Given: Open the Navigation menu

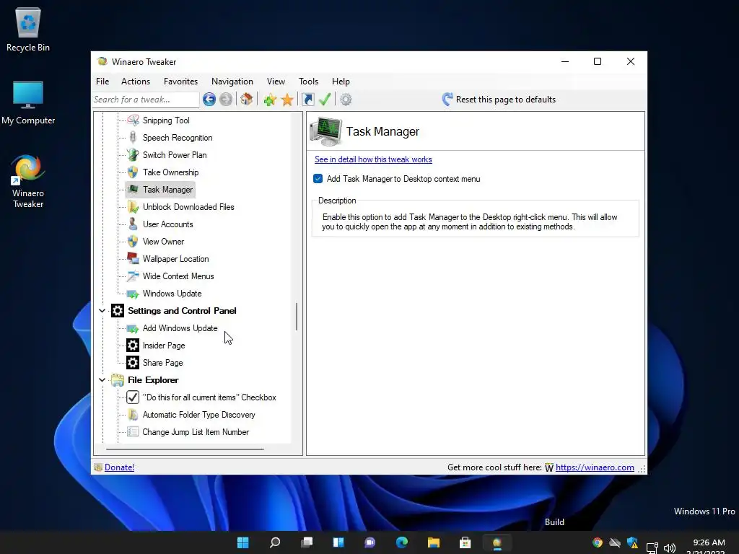Looking at the screenshot, I should point(232,82).
